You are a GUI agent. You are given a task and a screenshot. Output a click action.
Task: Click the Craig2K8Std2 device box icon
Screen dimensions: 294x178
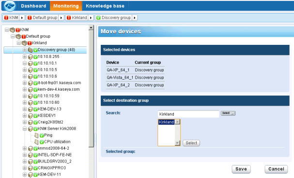point(30,122)
